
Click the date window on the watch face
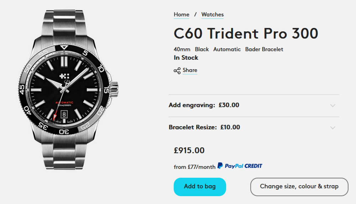[64, 114]
